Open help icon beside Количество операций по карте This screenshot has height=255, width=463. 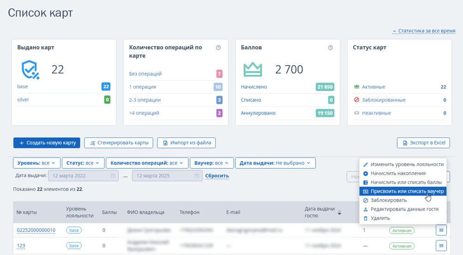218,48
